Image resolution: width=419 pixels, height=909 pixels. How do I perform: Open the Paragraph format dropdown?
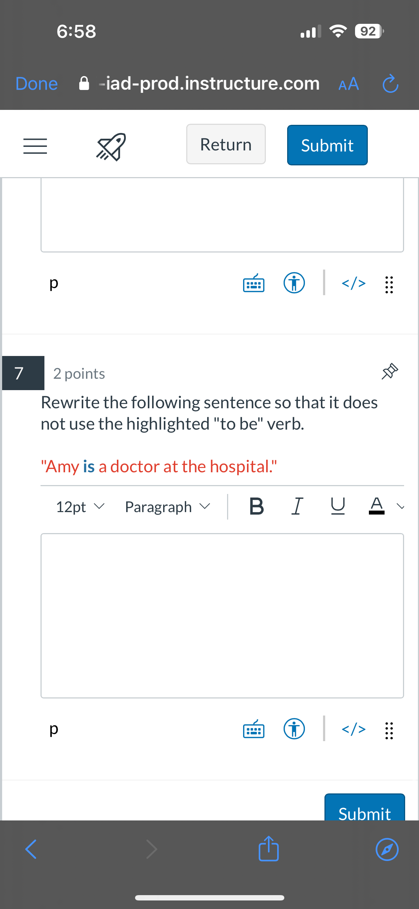(168, 506)
